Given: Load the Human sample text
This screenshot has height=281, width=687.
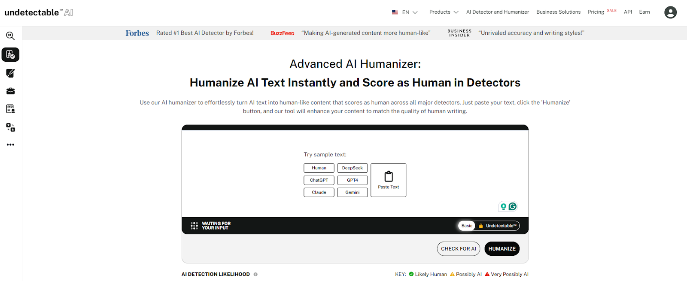Looking at the screenshot, I should click(319, 168).
